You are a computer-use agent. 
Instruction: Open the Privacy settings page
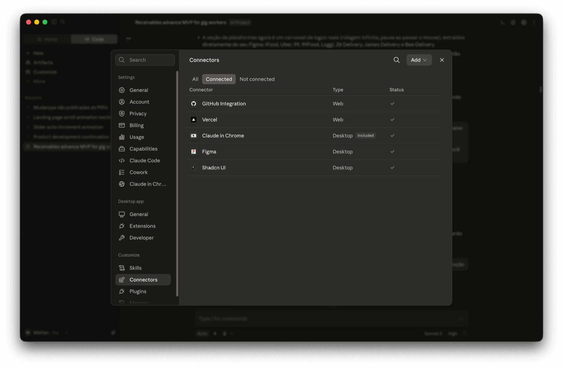143,114
